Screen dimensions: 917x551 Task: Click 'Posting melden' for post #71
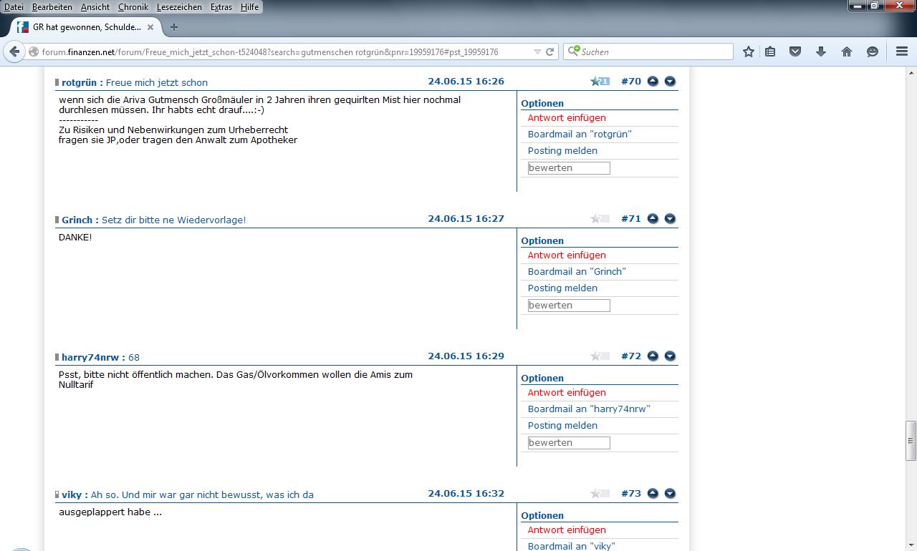point(562,288)
